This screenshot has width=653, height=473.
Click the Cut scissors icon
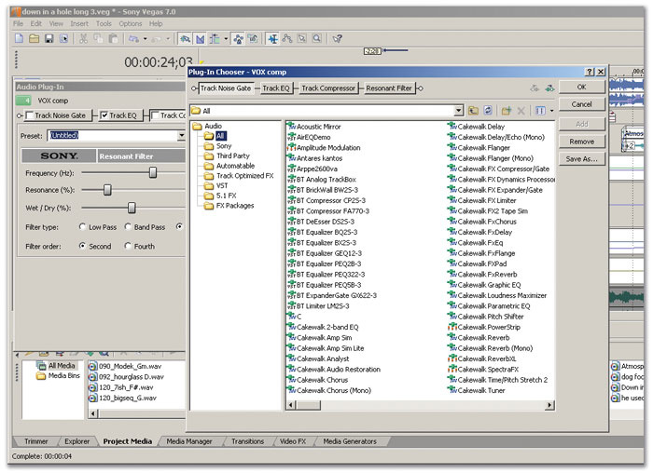pyautogui.click(x=83, y=39)
